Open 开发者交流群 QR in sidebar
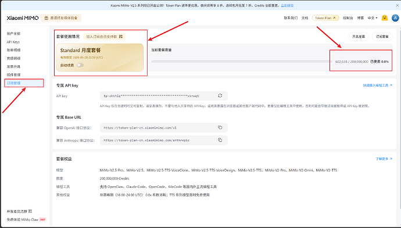The height and width of the screenshot is (228, 401). tap(19, 211)
